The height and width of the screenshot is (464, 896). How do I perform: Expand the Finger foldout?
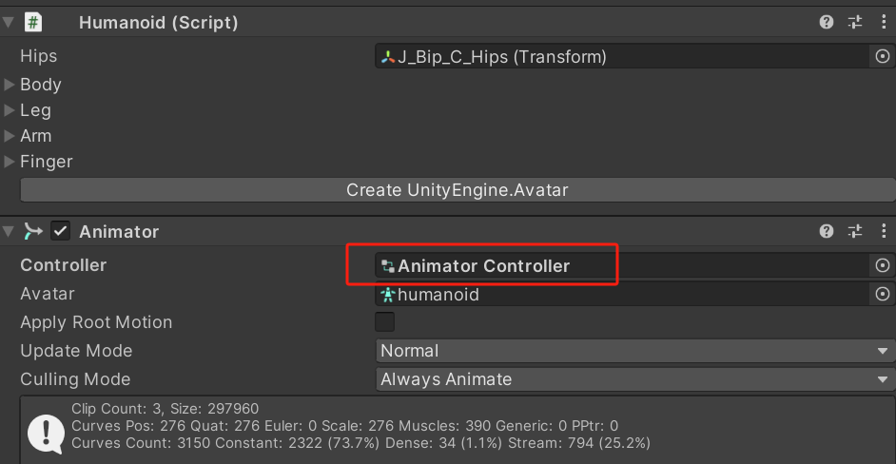coord(10,162)
